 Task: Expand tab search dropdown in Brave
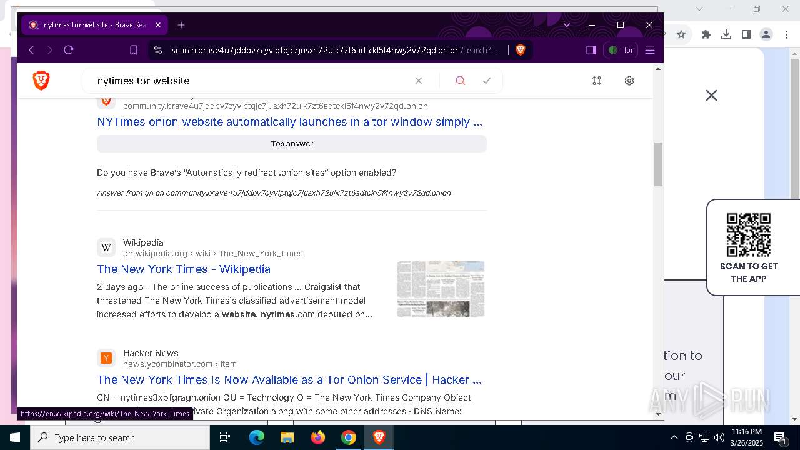point(567,25)
